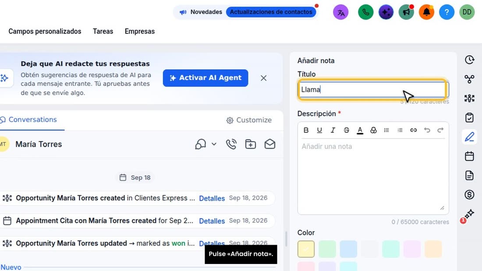The width and height of the screenshot is (482, 271).
Task: Open Detalles for Opportunity María Torres created
Action: [x=212, y=198]
